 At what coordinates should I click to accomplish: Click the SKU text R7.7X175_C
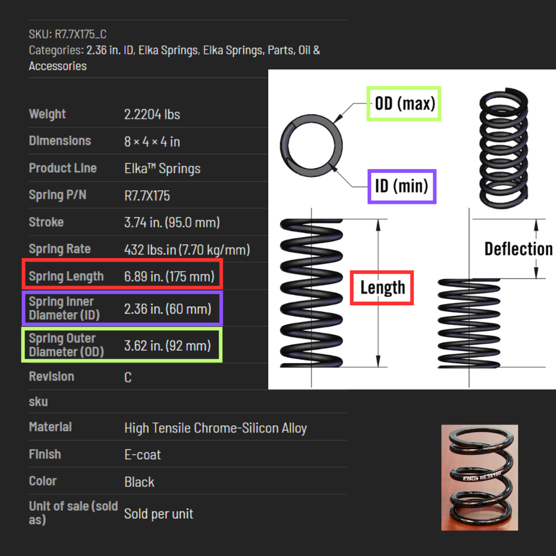coord(80,34)
